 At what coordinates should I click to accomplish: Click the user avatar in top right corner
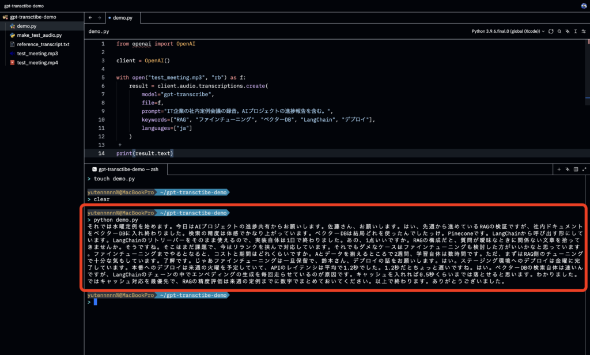click(584, 6)
